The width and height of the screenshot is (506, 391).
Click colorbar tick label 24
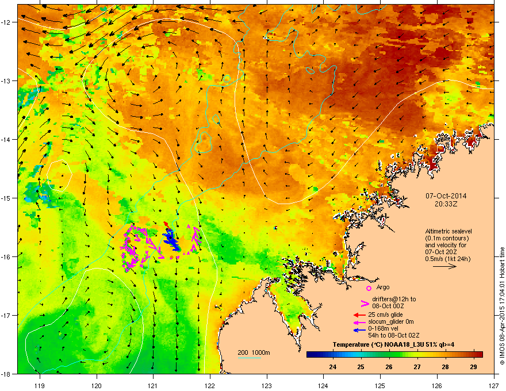coord(333,367)
